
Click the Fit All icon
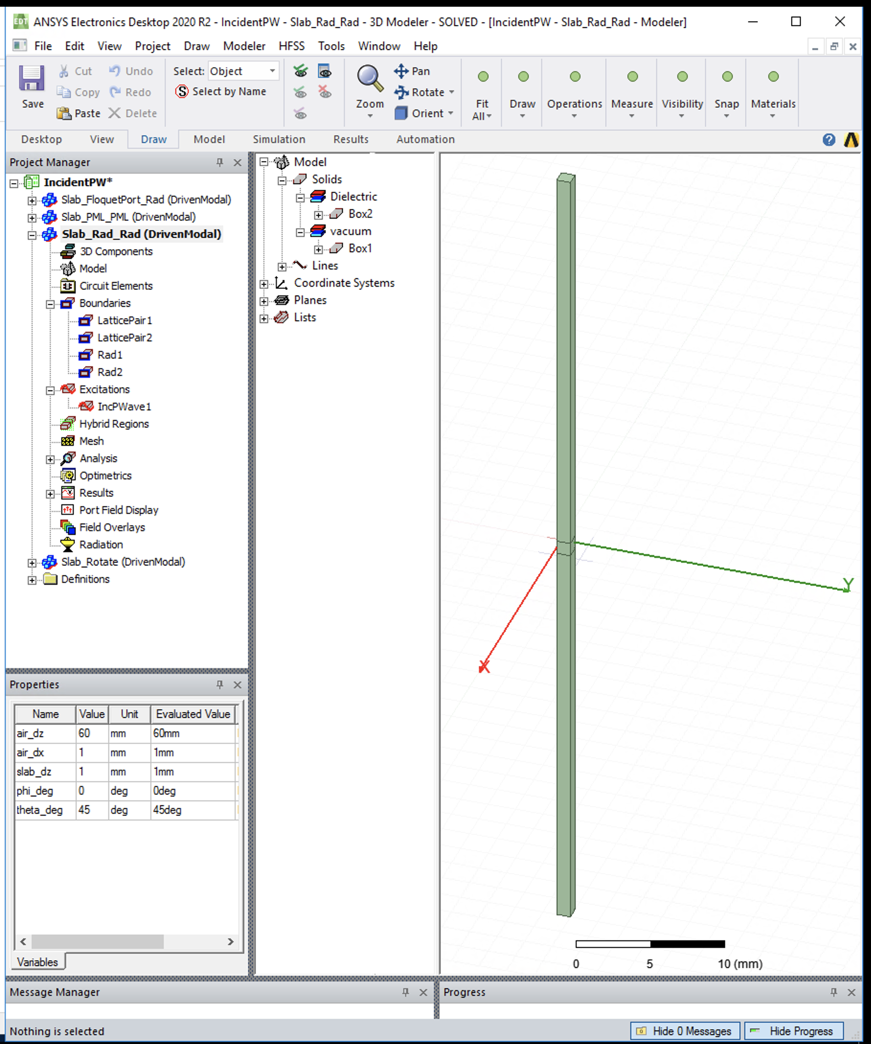[482, 77]
